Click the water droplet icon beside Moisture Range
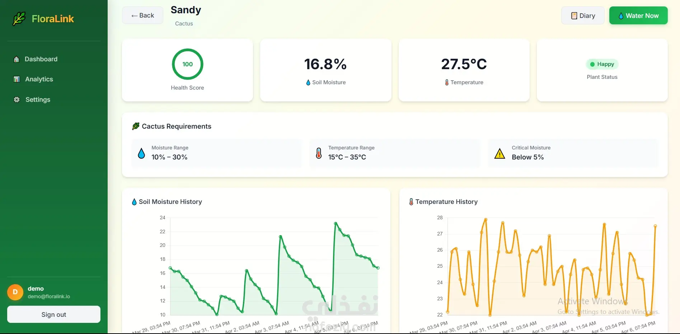 coord(141,153)
